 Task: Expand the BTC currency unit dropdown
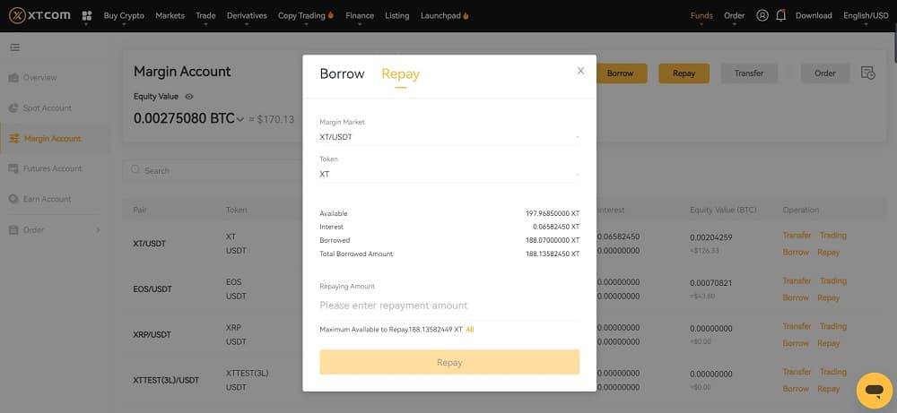pos(240,119)
